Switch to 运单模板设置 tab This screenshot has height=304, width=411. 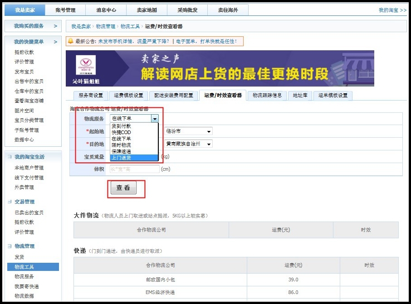[x=333, y=95]
